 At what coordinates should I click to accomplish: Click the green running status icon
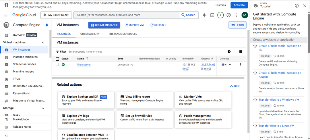click(x=63, y=65)
